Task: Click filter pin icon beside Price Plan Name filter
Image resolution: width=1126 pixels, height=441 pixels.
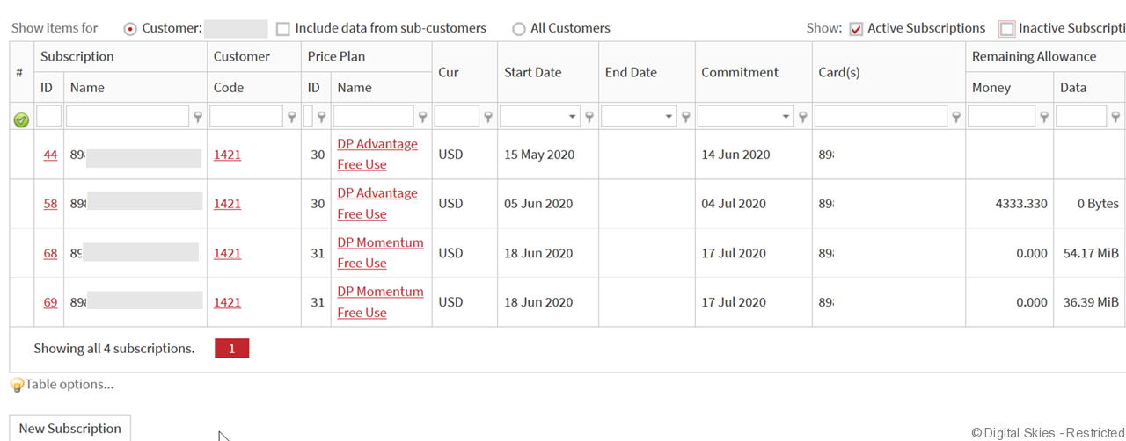Action: click(422, 117)
